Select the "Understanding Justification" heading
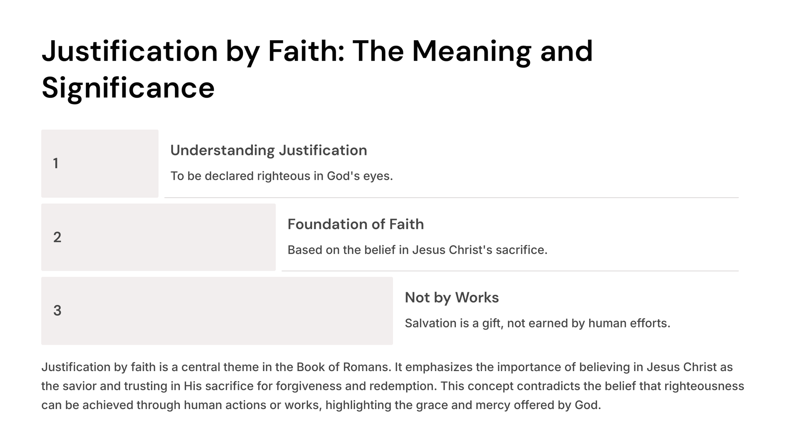The width and height of the screenshot is (786, 447). 268,150
